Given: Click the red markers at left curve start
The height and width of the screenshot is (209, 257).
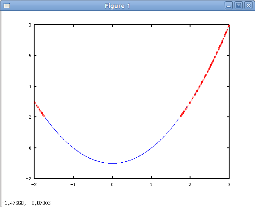Looking at the screenshot, I should (x=40, y=109).
